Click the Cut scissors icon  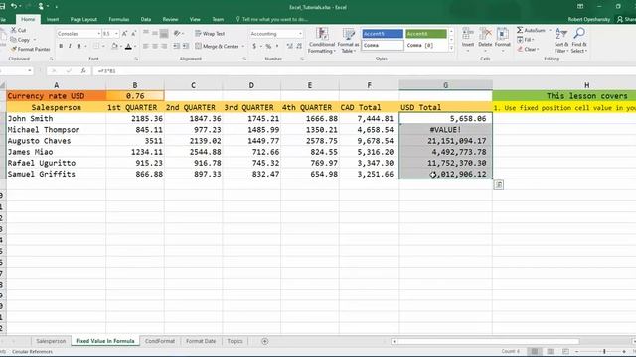(x=13, y=30)
